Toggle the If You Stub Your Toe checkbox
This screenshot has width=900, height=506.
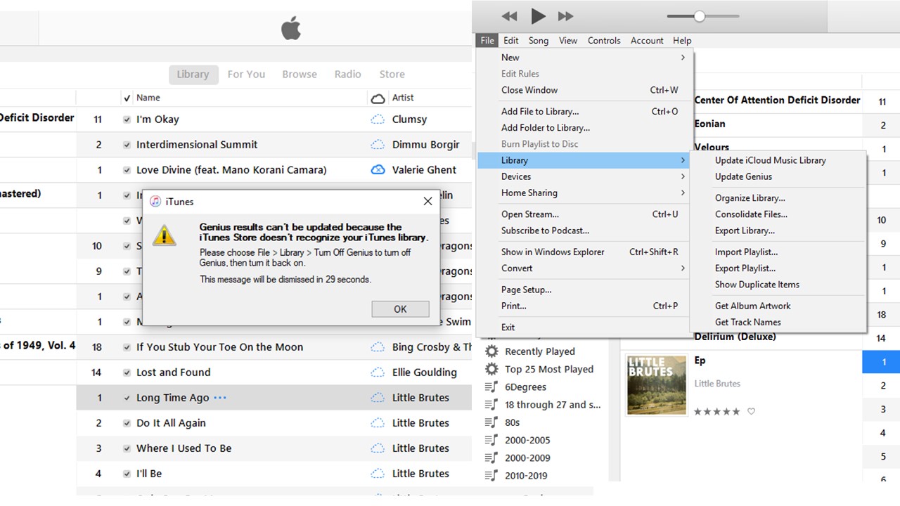coord(127,347)
